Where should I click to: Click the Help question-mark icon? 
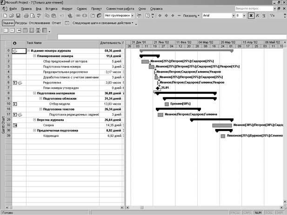tap(147, 16)
